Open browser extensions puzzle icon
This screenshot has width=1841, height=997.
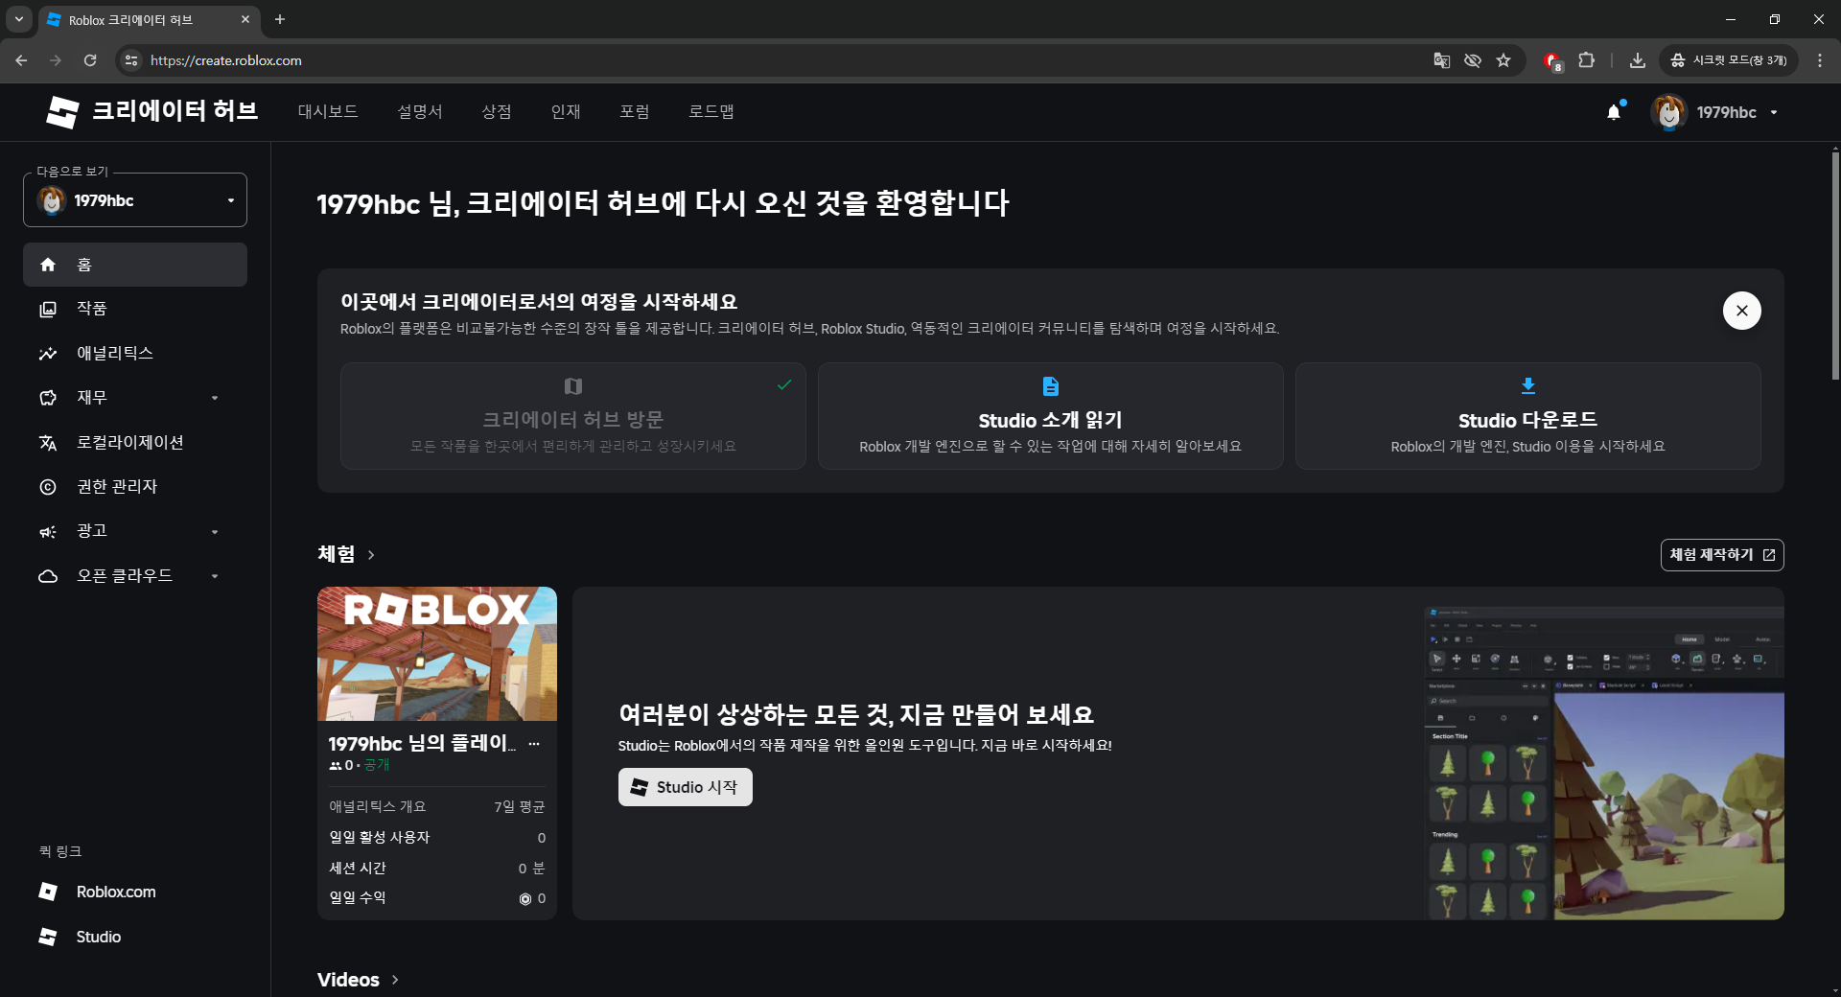tap(1587, 60)
